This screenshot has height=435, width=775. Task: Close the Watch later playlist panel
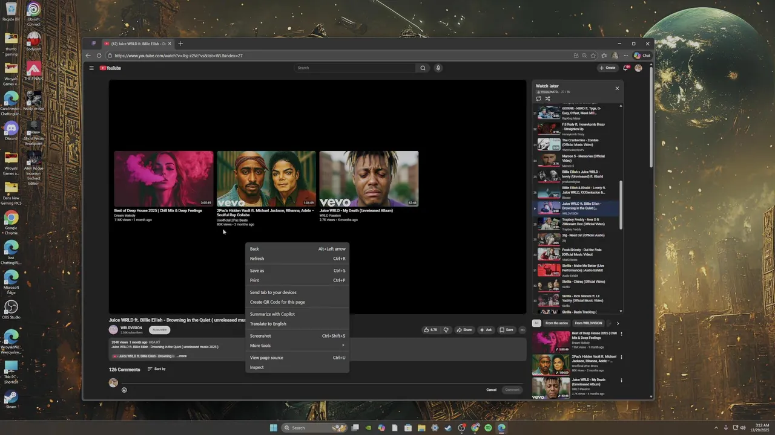[617, 88]
